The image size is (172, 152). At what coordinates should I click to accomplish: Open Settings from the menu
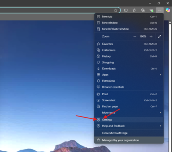click(129, 120)
